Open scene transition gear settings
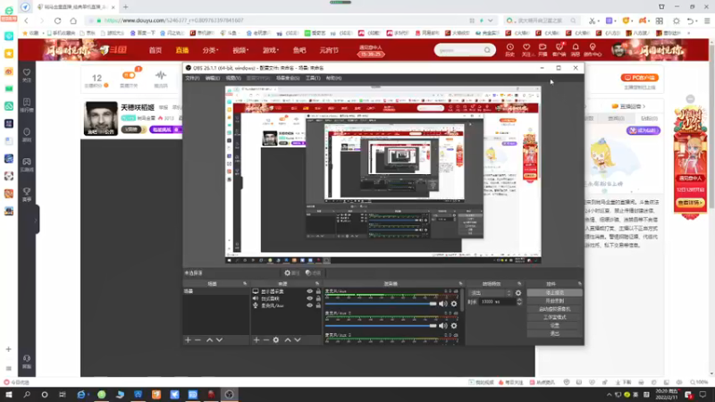Screen dimensions: 715x402 click(518, 293)
